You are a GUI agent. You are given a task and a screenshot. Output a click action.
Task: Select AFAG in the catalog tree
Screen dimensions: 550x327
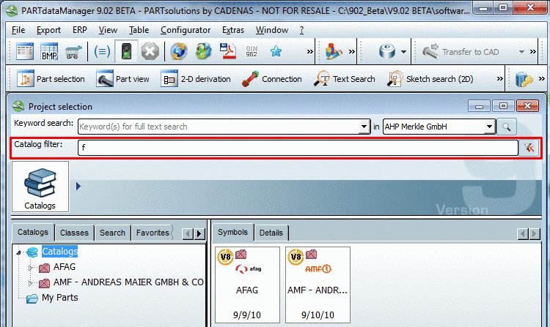[x=65, y=267]
